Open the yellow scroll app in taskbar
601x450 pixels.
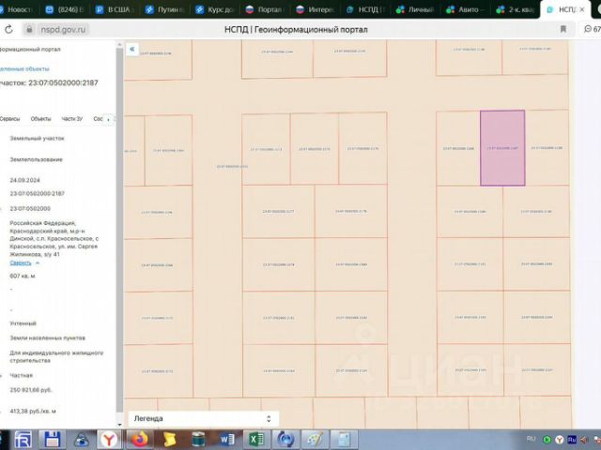pos(169,440)
